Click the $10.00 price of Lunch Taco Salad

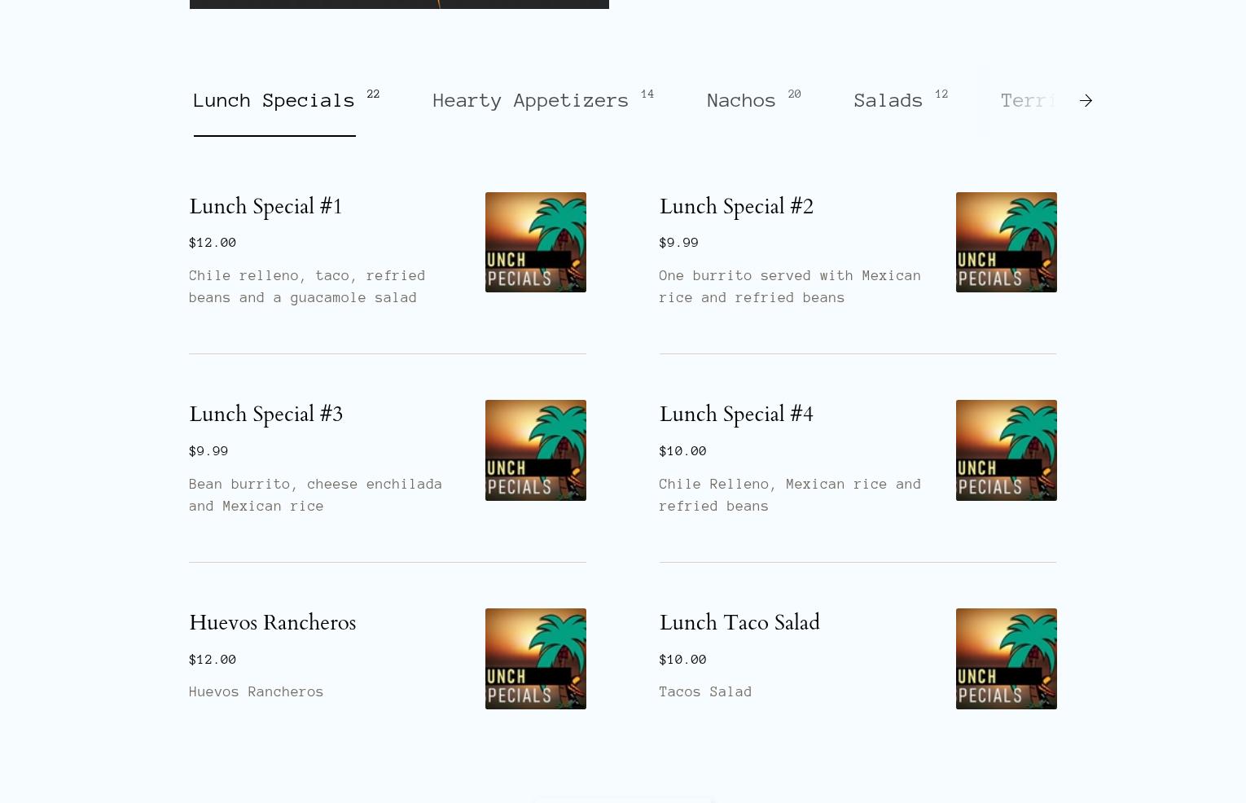coord(682,660)
